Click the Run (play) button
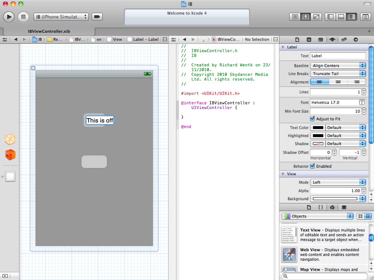Image resolution: width=374 pixels, height=280 pixels. point(9,17)
